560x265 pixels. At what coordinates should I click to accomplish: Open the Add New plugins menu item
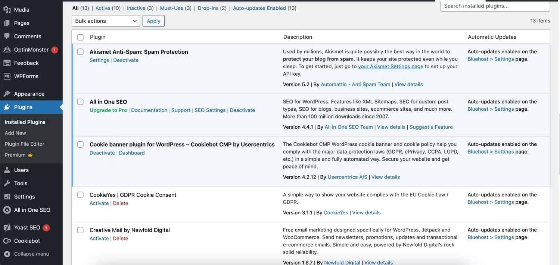pyautogui.click(x=16, y=132)
